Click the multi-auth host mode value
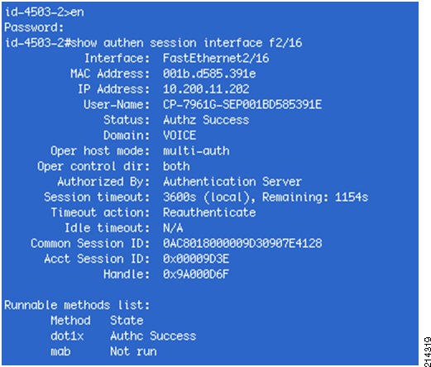The width and height of the screenshot is (431, 367). [x=196, y=151]
